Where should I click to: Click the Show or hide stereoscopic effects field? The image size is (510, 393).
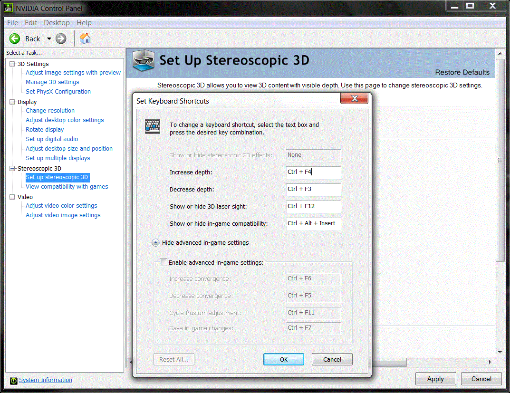click(x=314, y=155)
